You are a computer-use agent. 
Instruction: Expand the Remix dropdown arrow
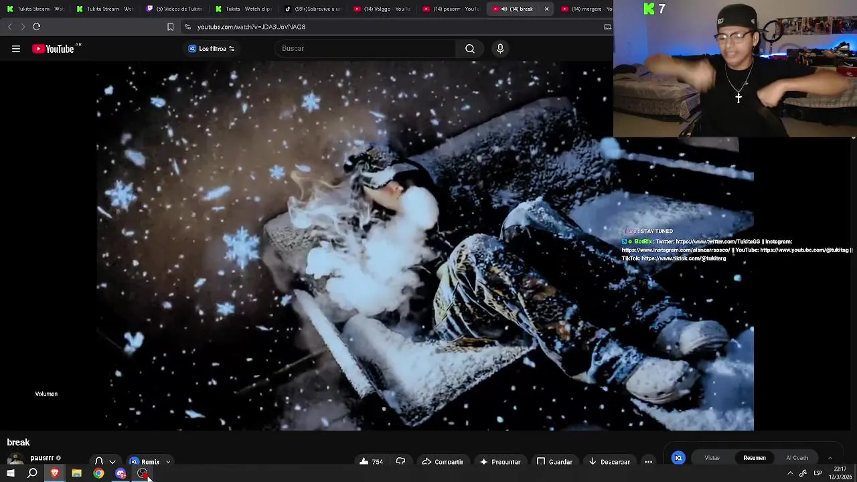168,461
